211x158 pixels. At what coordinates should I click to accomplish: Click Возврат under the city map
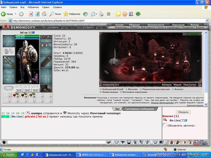167,85
